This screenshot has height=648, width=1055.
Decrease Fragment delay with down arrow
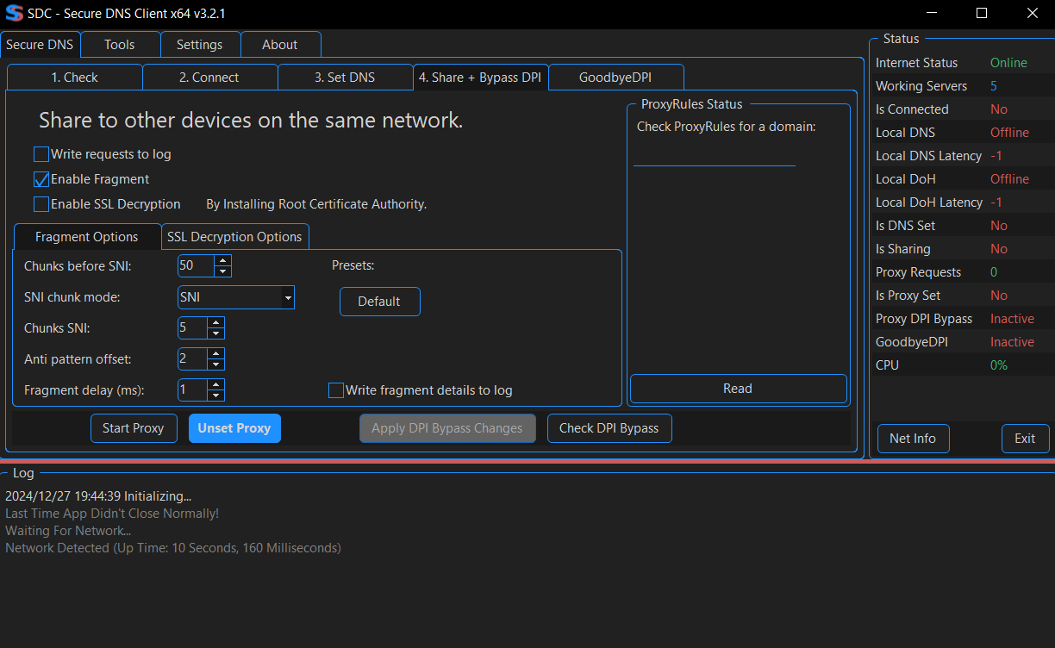pyautogui.click(x=216, y=396)
